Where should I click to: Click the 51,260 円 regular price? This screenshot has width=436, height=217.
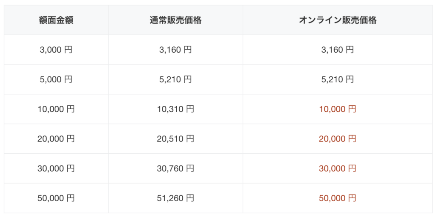[x=175, y=198]
